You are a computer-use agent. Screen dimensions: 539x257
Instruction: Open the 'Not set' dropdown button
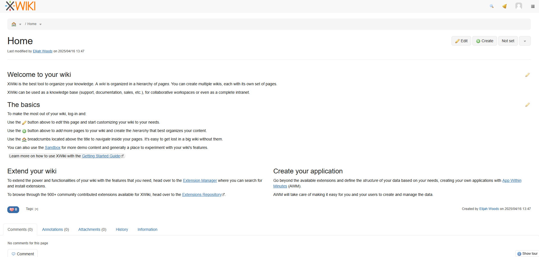pos(508,41)
